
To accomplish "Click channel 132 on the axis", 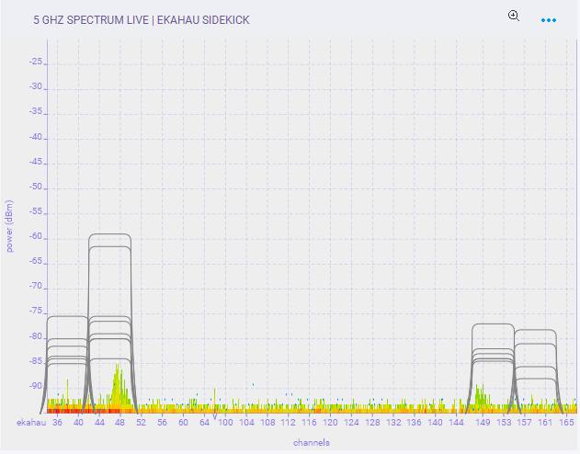I will click(x=393, y=422).
